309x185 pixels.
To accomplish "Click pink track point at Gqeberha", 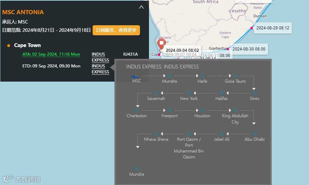I will click(x=228, y=49).
